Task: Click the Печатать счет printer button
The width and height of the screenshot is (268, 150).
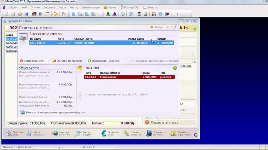Action: pos(15,133)
